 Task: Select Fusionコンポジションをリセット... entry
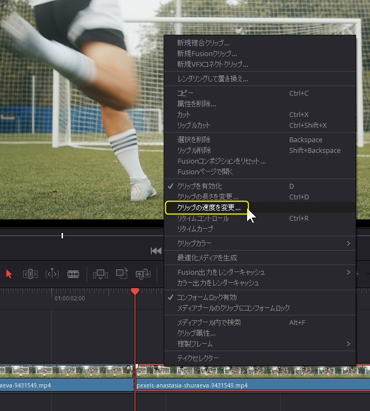coord(260,161)
